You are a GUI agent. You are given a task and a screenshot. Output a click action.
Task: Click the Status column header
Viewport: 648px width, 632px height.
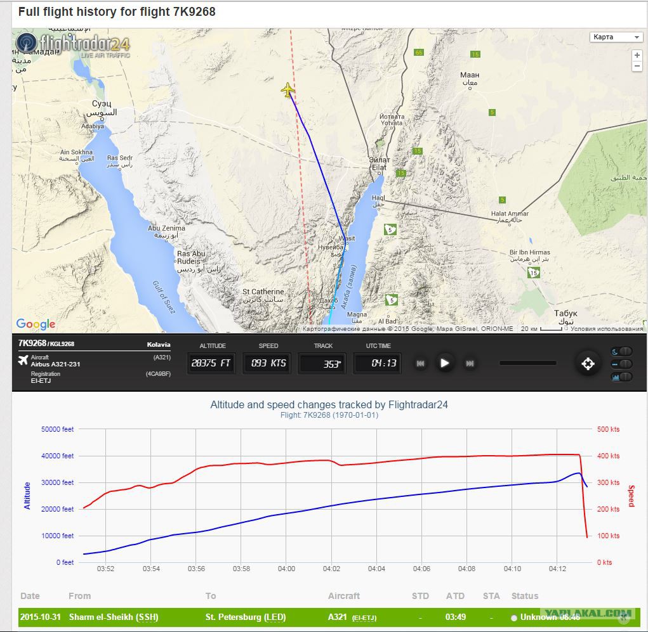point(524,596)
